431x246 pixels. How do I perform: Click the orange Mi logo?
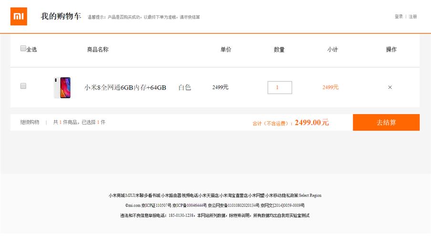point(19,17)
